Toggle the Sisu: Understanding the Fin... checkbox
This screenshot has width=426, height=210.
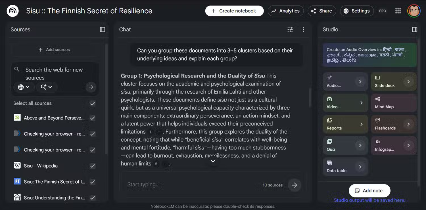point(93,198)
